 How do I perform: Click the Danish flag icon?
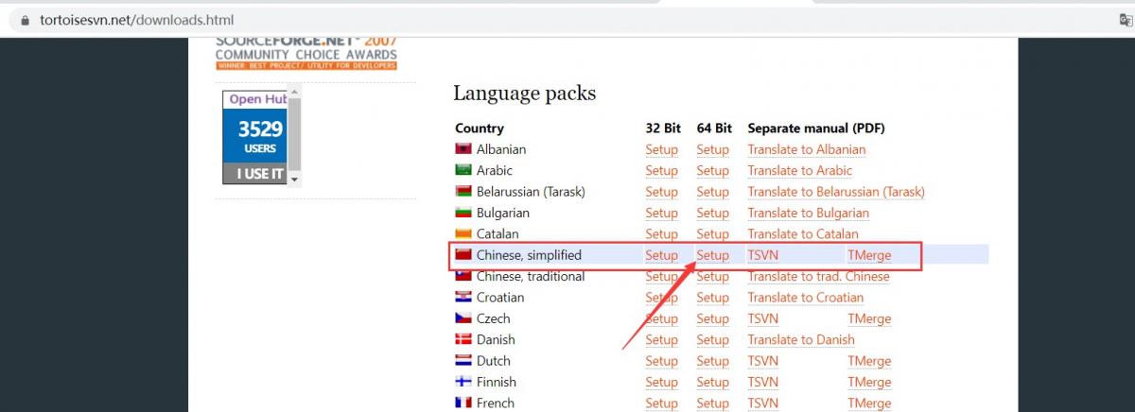coord(463,339)
